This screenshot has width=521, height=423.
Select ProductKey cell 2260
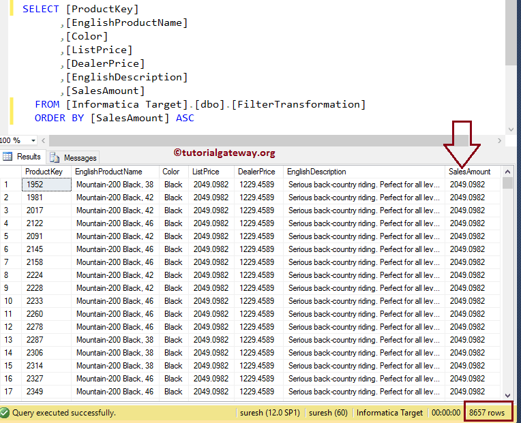[x=46, y=314]
